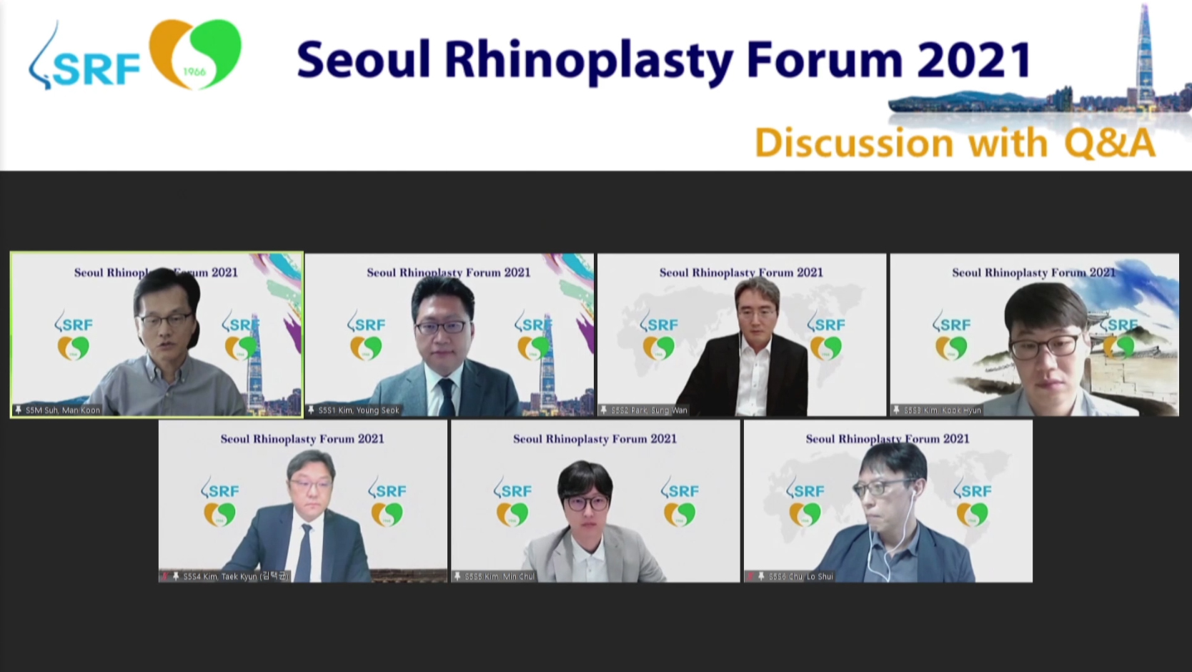Select the SSS2 Park, Sung Wan video tile
1192x672 pixels.
pos(742,334)
